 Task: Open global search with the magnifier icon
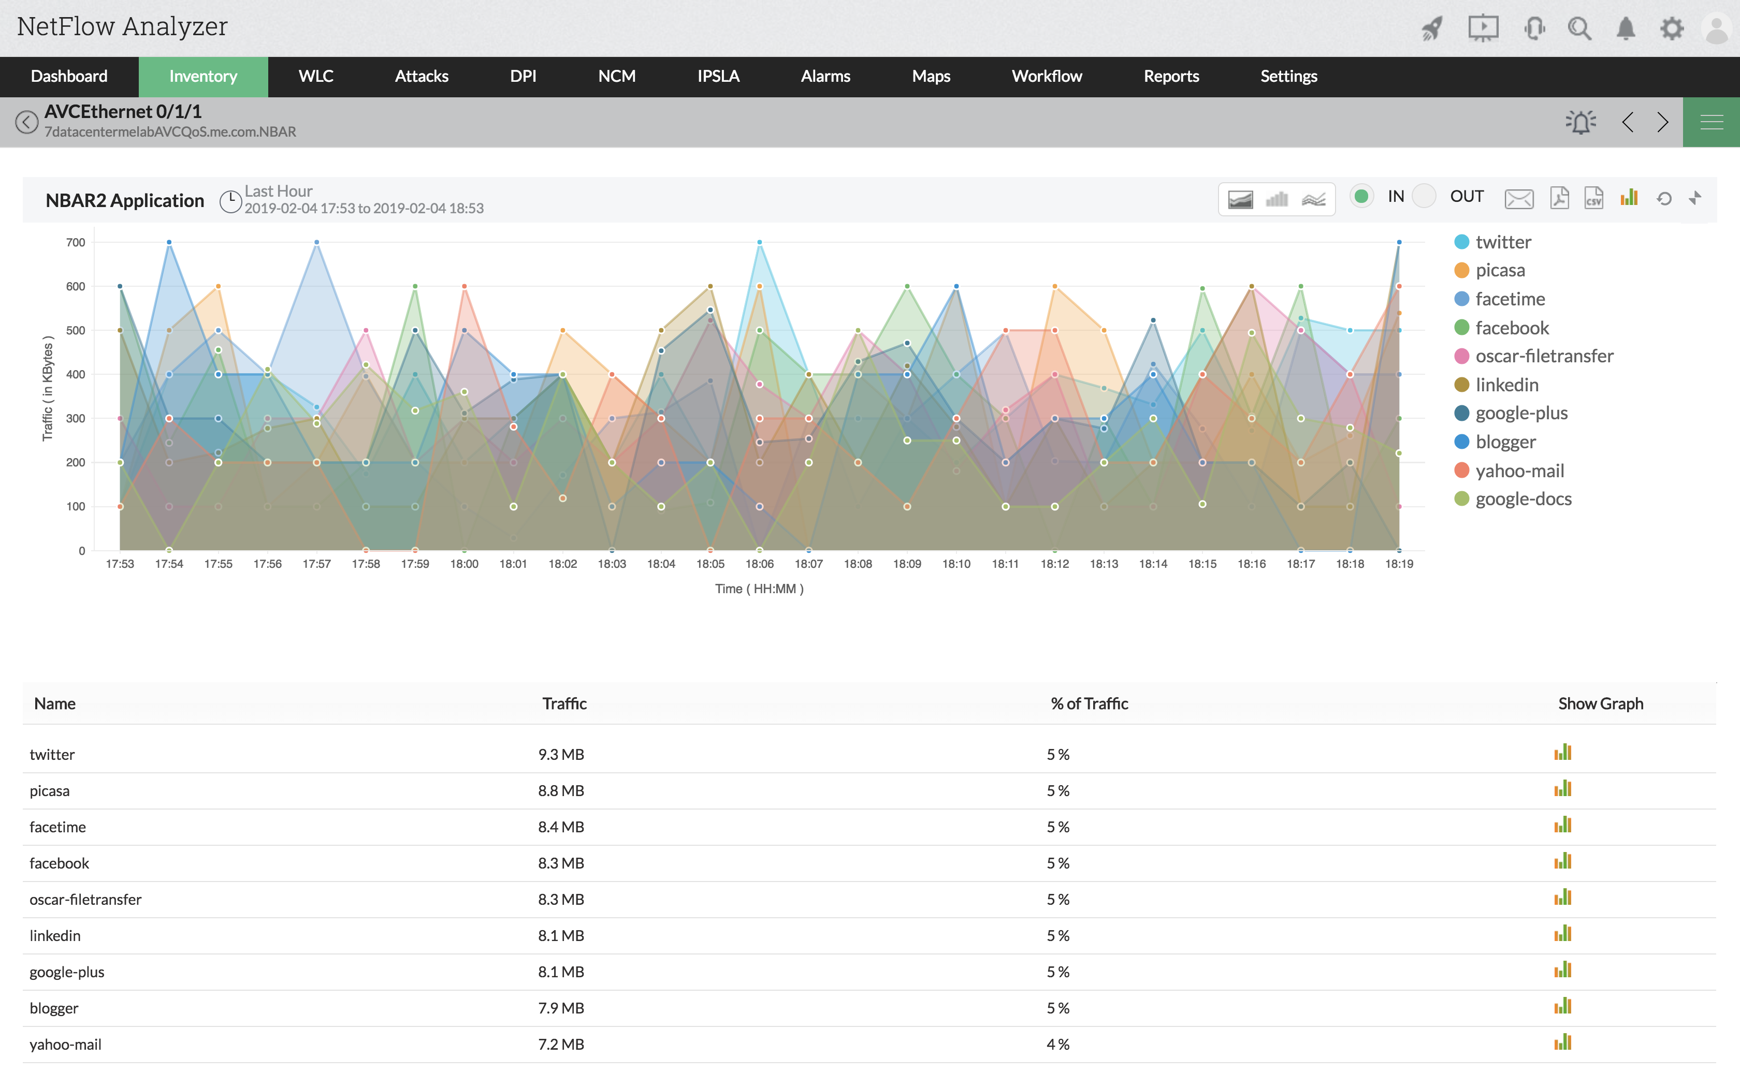tap(1581, 28)
